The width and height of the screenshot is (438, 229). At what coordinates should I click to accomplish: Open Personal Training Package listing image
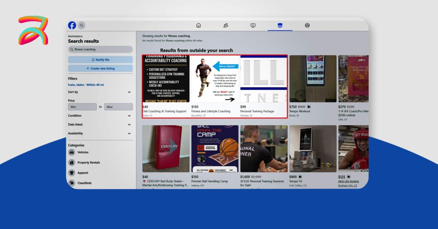pos(263,79)
